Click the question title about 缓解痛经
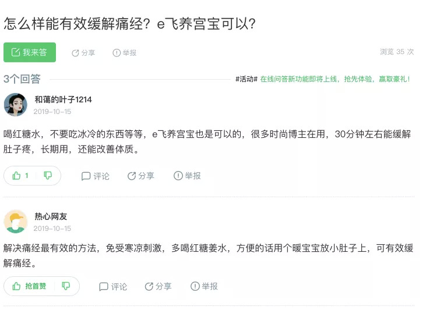The width and height of the screenshot is (426, 317). (x=129, y=24)
